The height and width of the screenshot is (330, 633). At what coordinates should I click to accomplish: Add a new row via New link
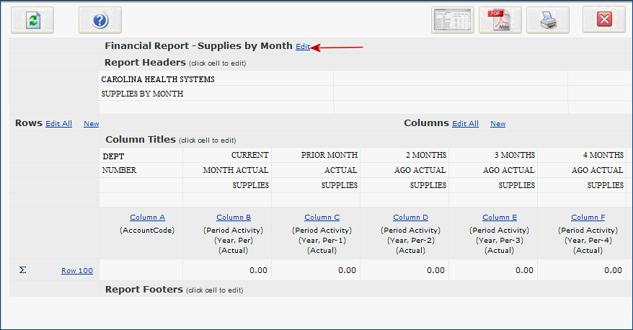[x=91, y=124]
